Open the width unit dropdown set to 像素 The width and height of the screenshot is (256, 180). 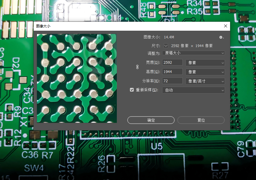(205, 62)
